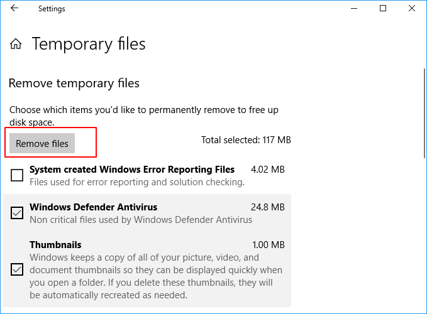Image resolution: width=427 pixels, height=314 pixels.
Task: Go to Settings home via house icon
Action: pyautogui.click(x=16, y=45)
